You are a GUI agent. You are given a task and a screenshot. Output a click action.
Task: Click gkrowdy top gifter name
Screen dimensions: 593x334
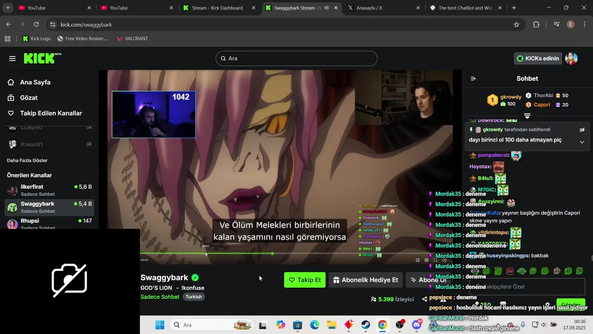click(511, 97)
